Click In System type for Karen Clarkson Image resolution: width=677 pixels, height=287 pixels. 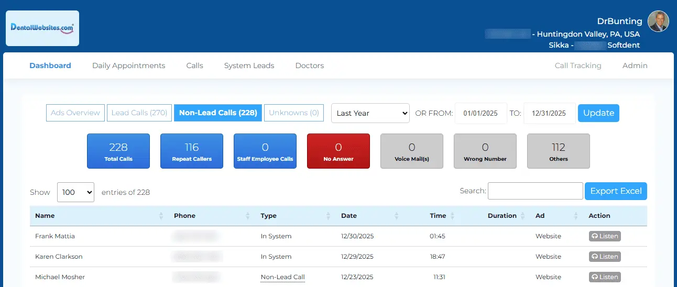(x=276, y=257)
